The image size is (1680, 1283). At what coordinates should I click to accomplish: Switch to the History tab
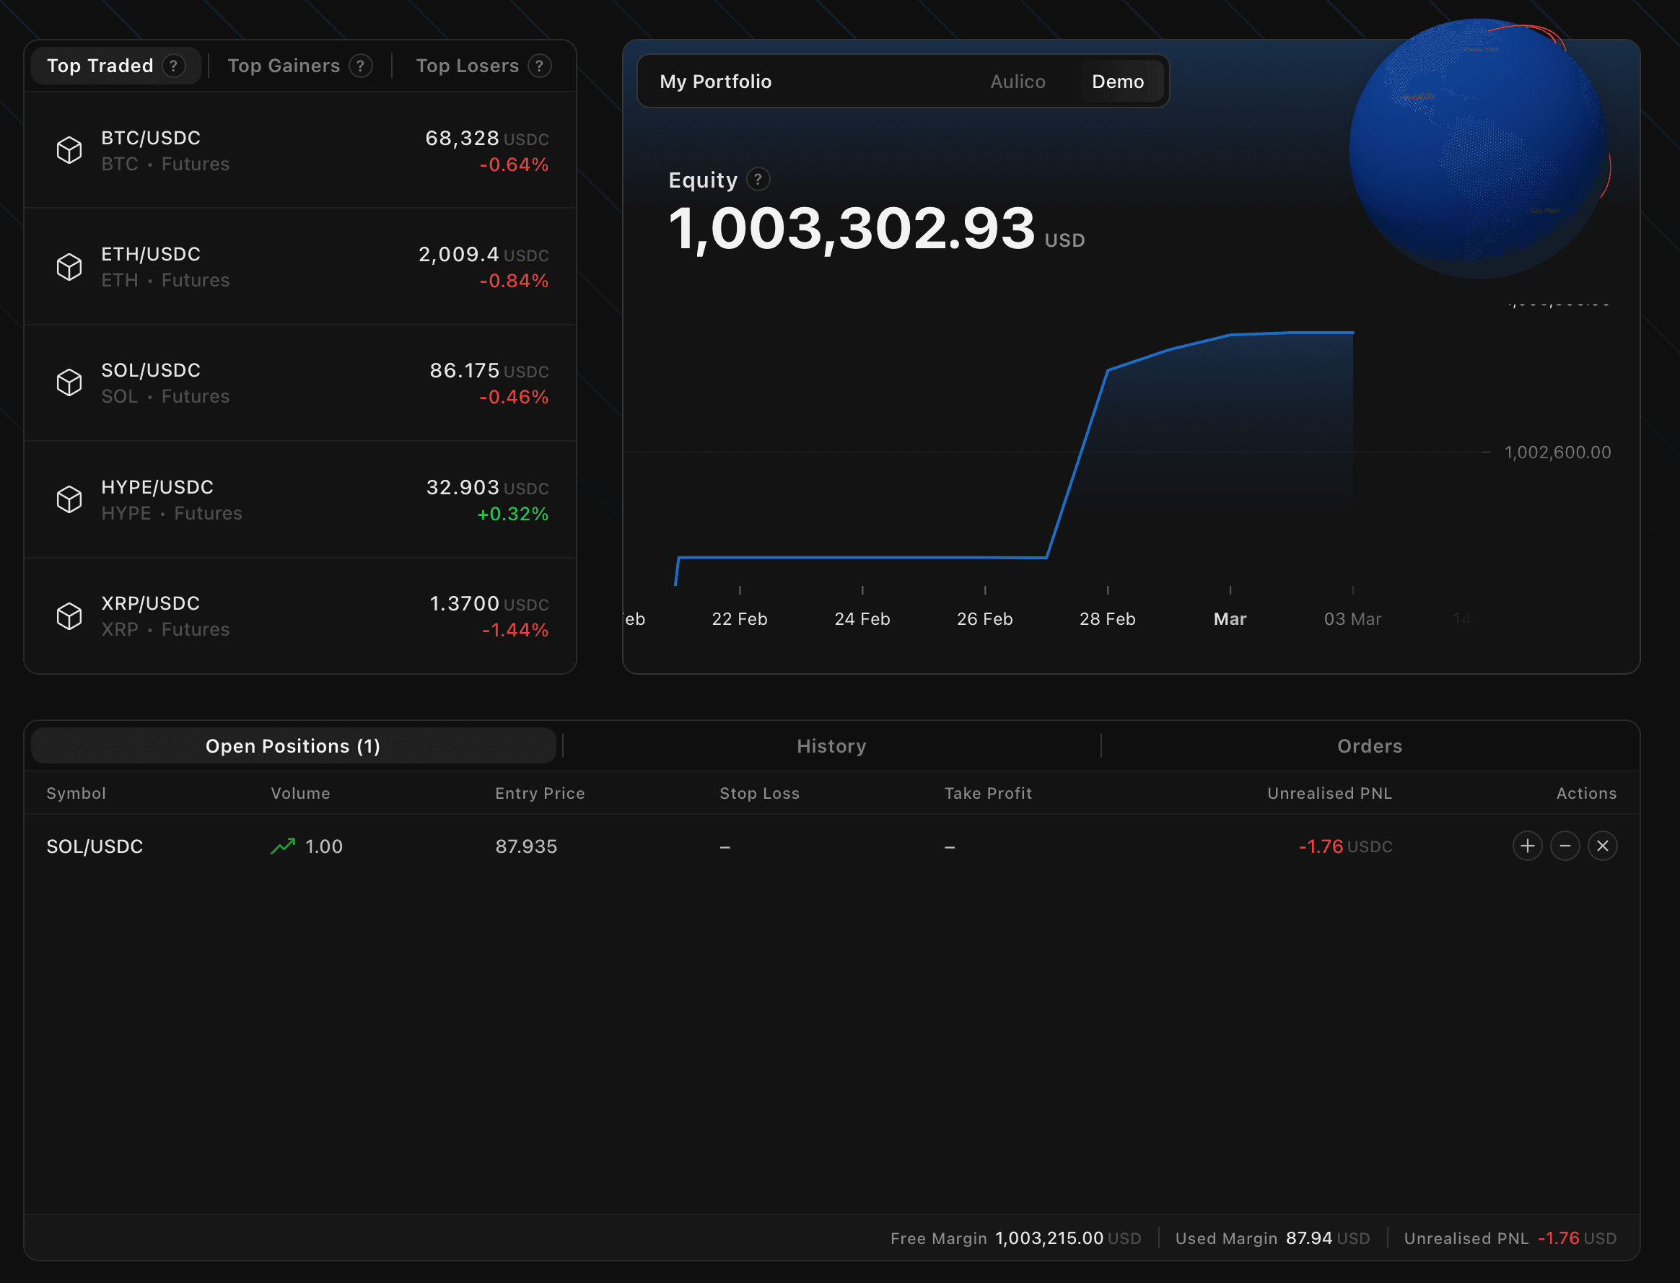tap(831, 745)
